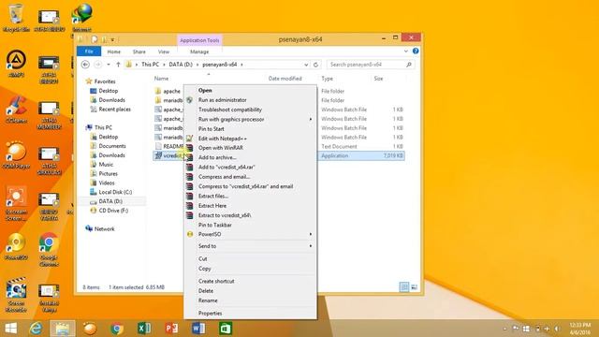
Task: Click the Windows Start button
Action: pyautogui.click(x=10, y=329)
